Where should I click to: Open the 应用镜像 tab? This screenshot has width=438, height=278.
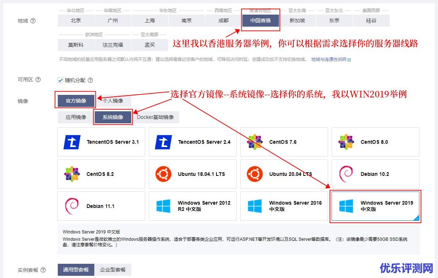coord(76,117)
